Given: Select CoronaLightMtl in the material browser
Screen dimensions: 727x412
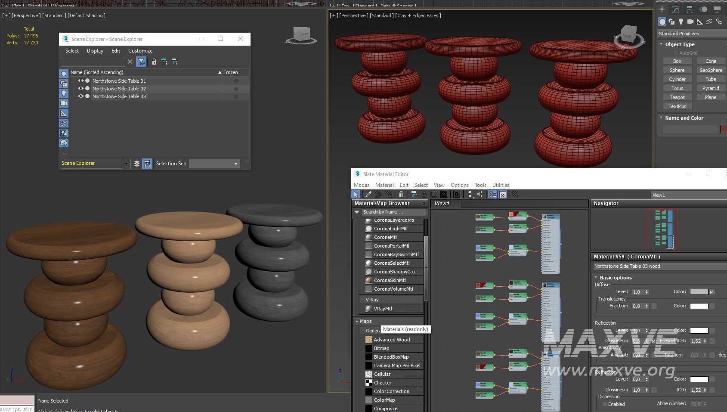Looking at the screenshot, I should click(x=390, y=229).
